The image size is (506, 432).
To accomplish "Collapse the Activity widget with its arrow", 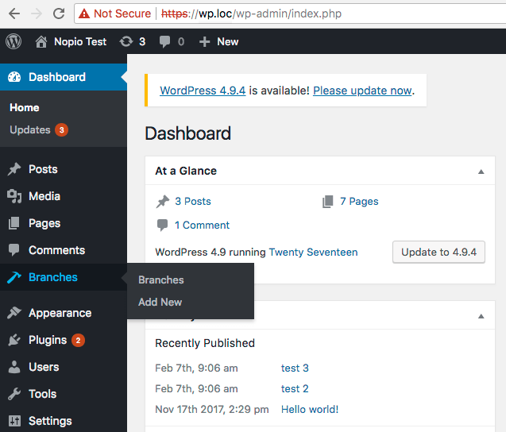I will pyautogui.click(x=481, y=316).
